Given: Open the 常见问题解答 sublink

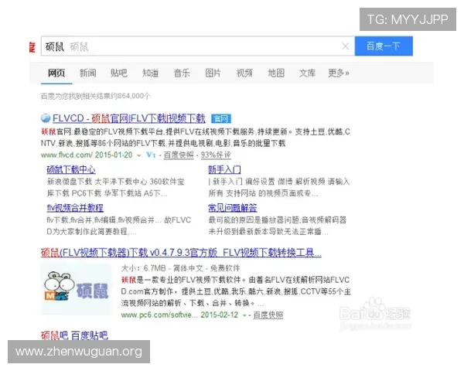Looking at the screenshot, I should (x=233, y=208).
